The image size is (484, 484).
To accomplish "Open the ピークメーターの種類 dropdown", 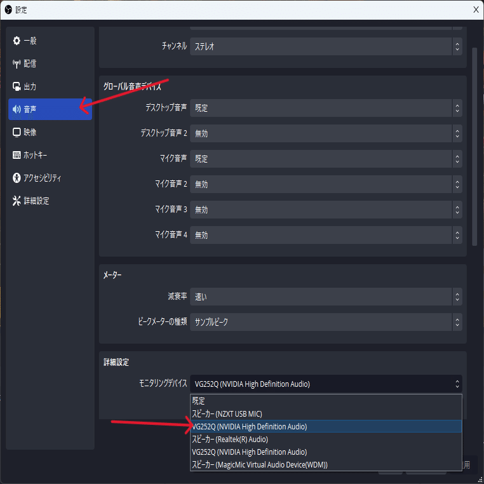I will (326, 322).
